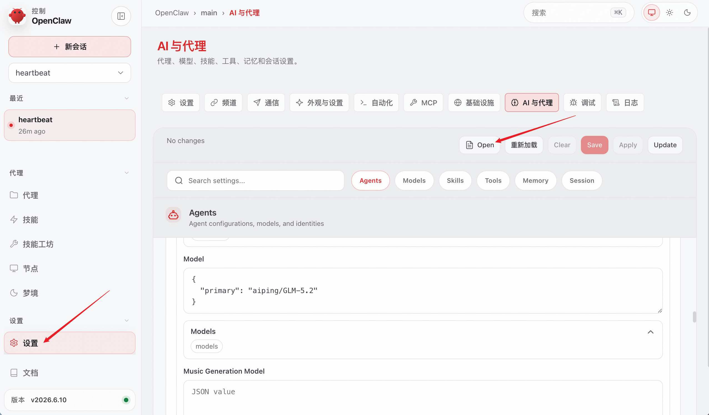
Task: Click the 新会话 button
Action: pos(69,47)
